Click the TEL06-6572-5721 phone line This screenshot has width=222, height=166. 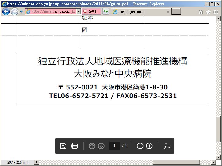click(x=78, y=96)
